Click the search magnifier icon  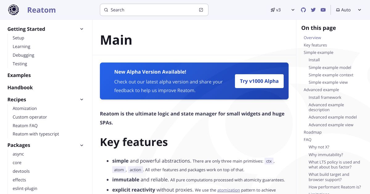(x=106, y=10)
